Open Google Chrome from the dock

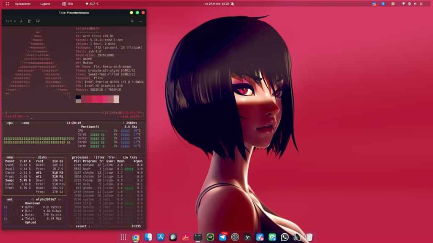136,238
